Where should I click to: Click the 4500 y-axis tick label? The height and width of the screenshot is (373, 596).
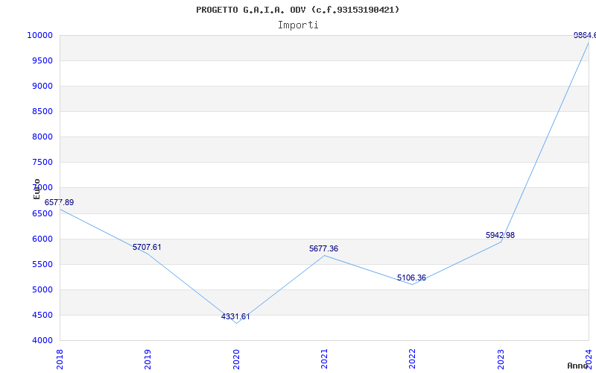(x=42, y=315)
